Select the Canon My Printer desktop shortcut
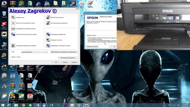Screen dimensions: 190x107 click(x=4, y=67)
